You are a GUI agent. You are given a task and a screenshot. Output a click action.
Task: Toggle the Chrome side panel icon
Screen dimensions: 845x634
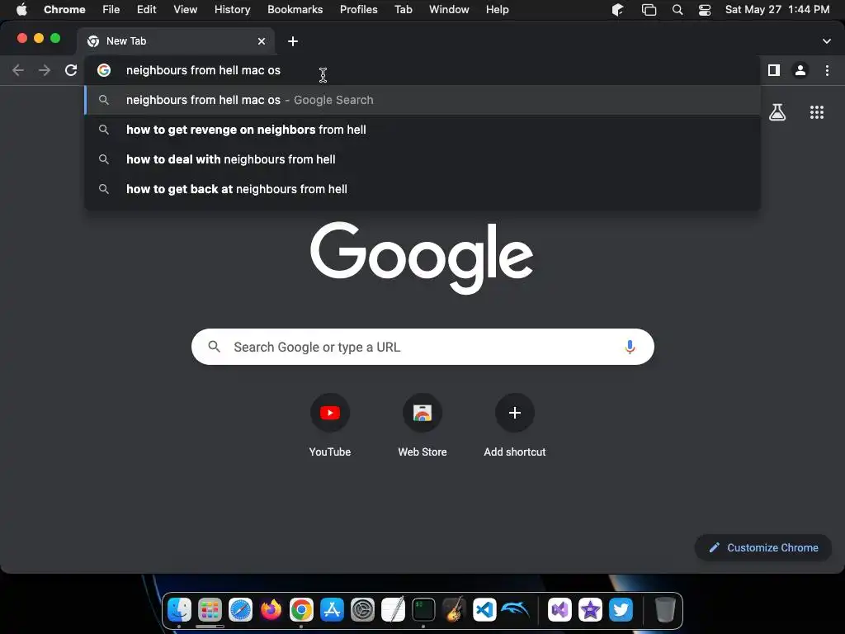point(774,70)
